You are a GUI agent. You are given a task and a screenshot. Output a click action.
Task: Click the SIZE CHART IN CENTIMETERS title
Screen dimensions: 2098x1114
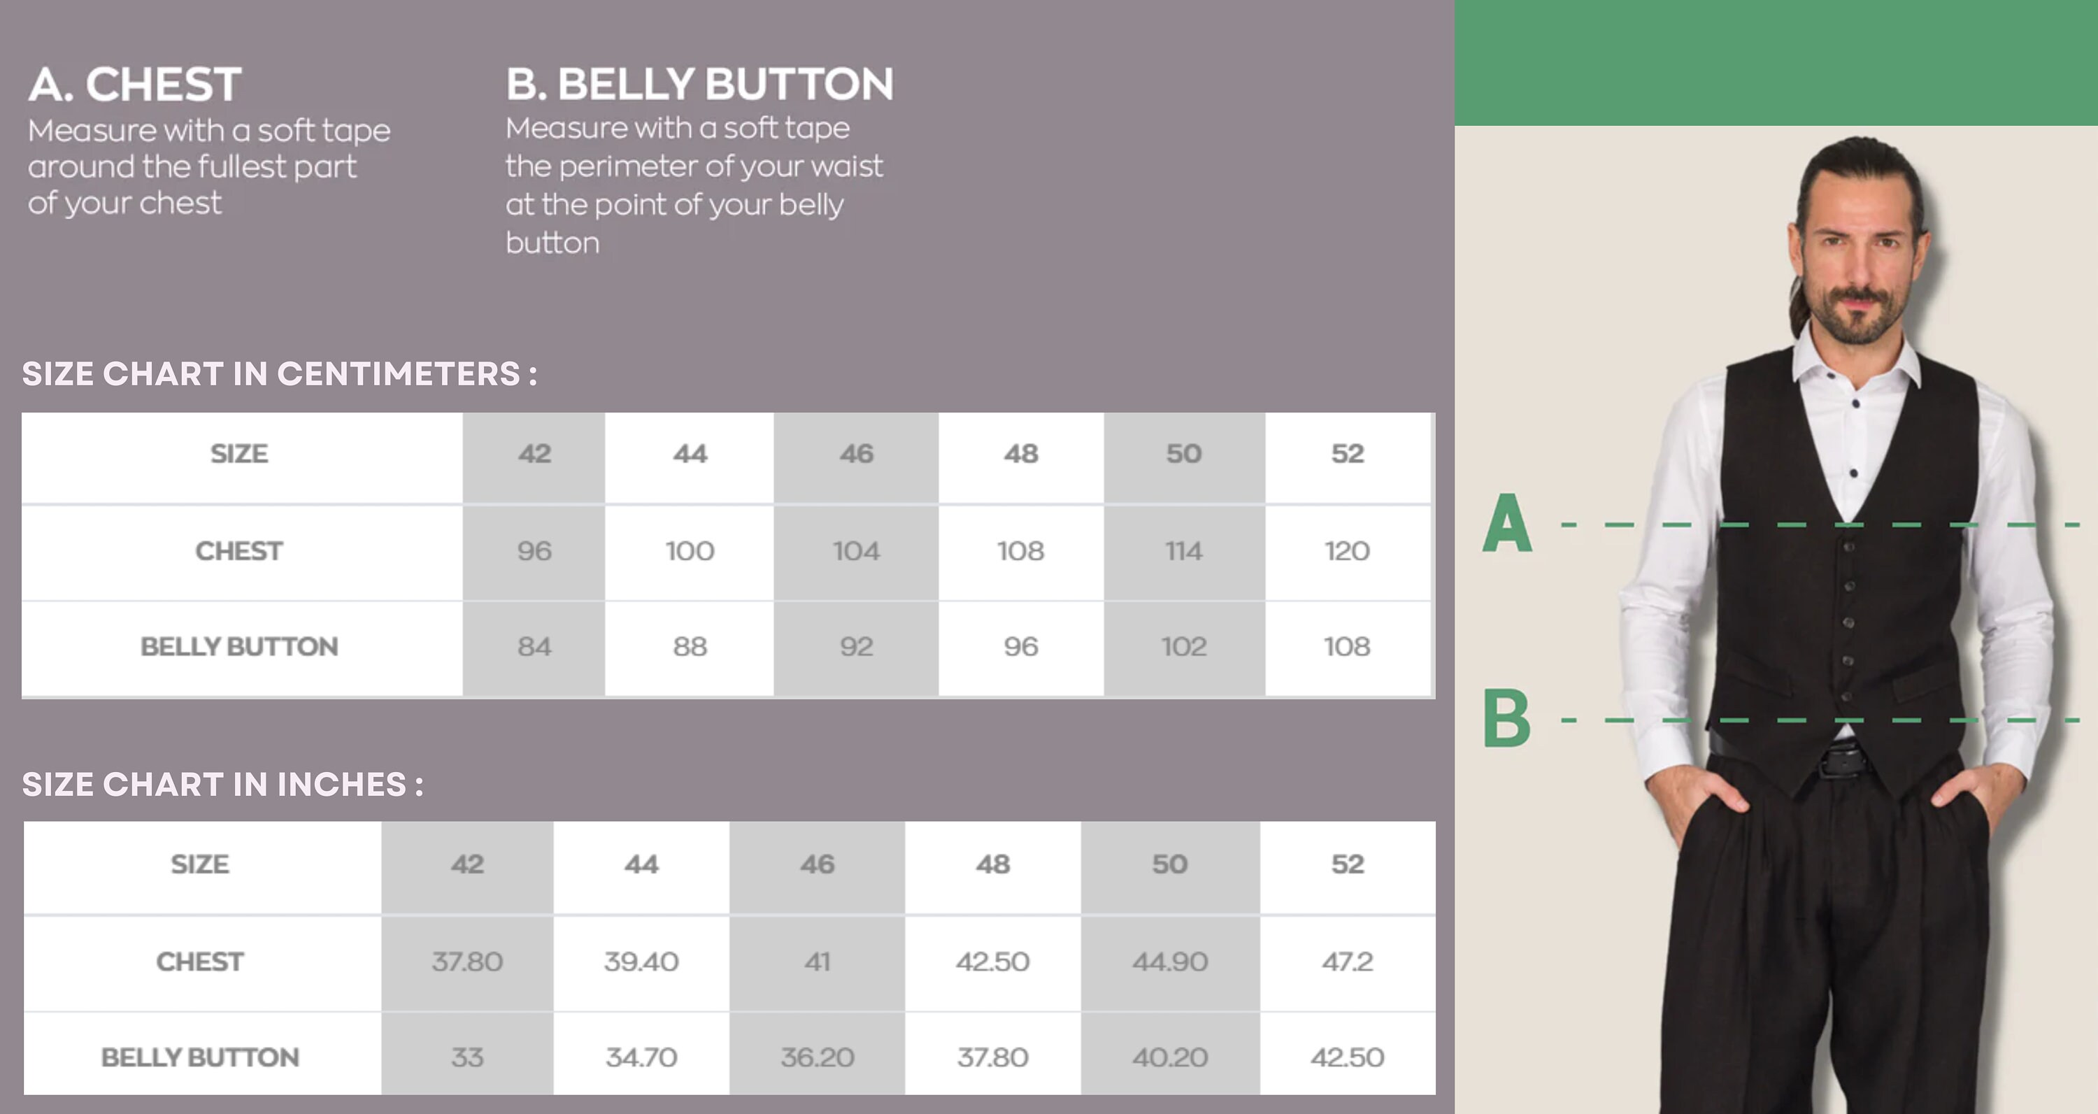[279, 373]
